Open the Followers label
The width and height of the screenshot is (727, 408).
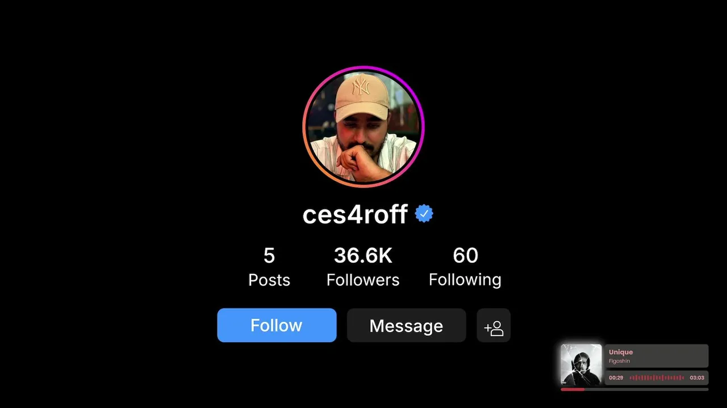(363, 280)
